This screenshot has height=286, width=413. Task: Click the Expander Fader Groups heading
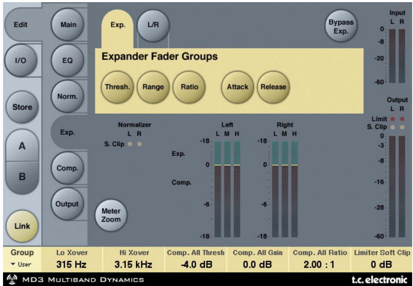[159, 57]
